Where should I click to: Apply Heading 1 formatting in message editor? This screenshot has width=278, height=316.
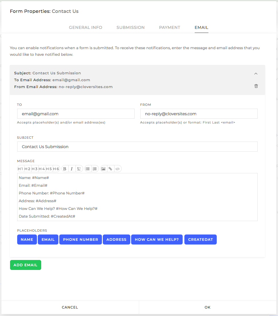pos(20,169)
